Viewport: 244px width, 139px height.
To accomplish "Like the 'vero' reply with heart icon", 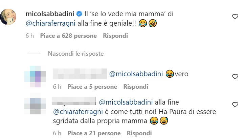I will click(x=235, y=77).
